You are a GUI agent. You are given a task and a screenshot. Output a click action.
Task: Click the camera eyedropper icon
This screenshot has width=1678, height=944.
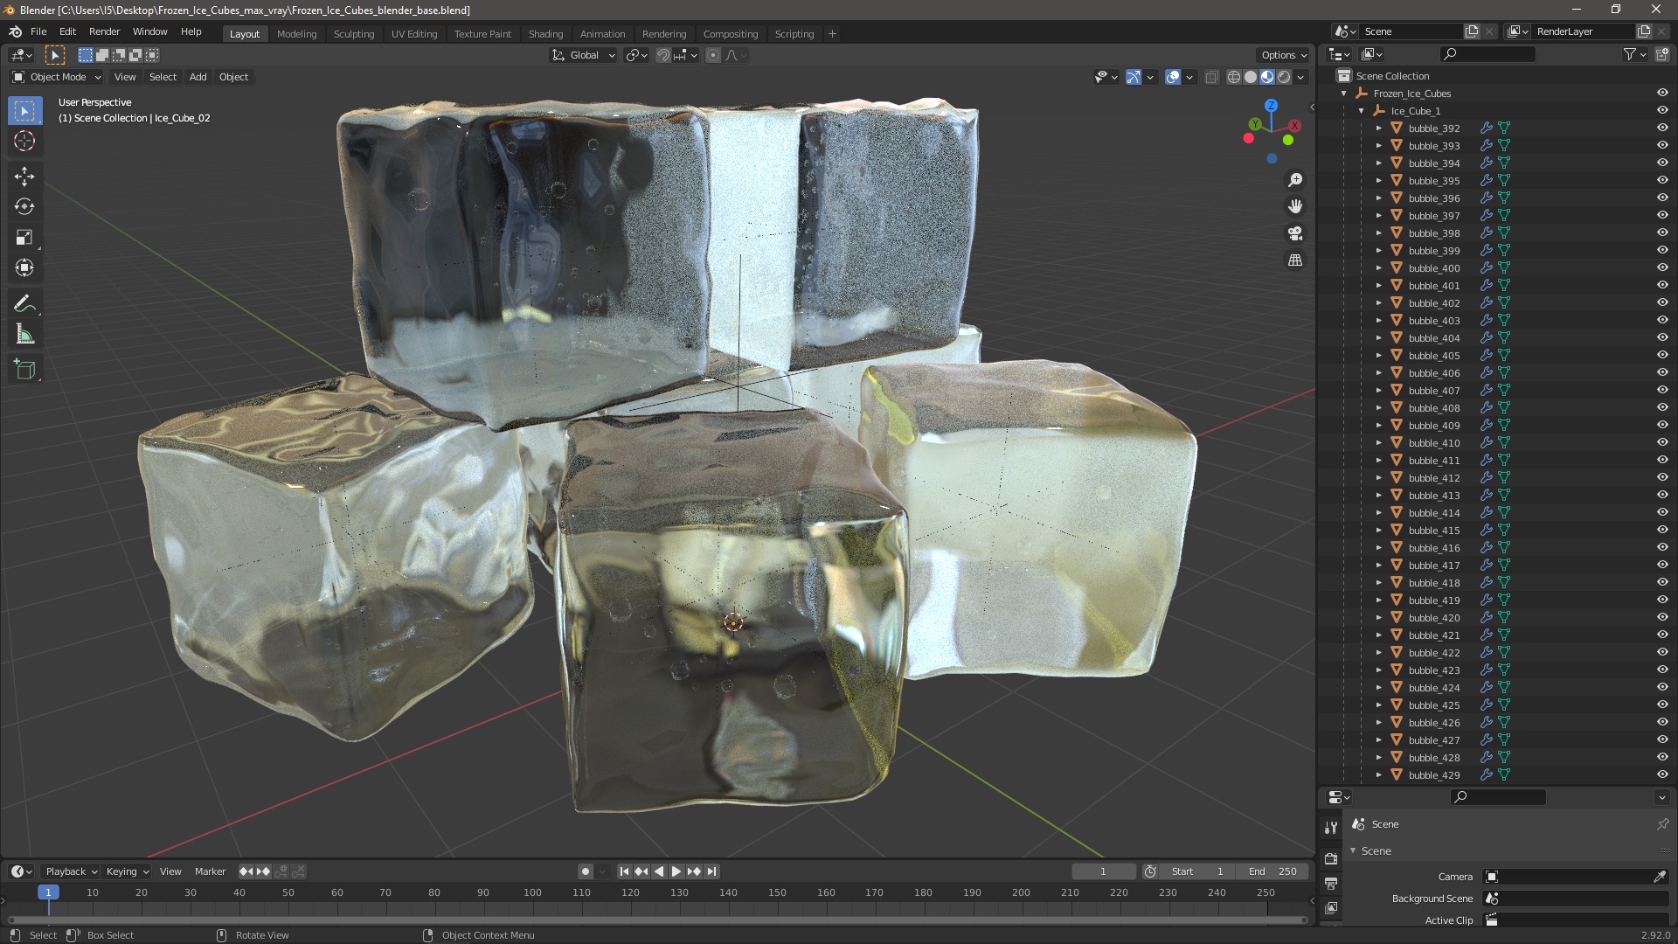coord(1660,877)
